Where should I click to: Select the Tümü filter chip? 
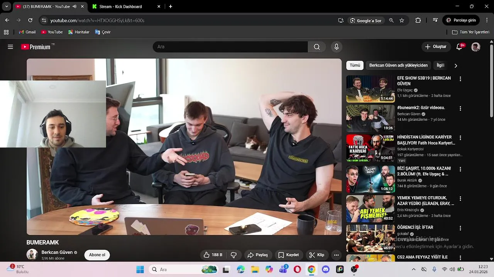pyautogui.click(x=355, y=65)
